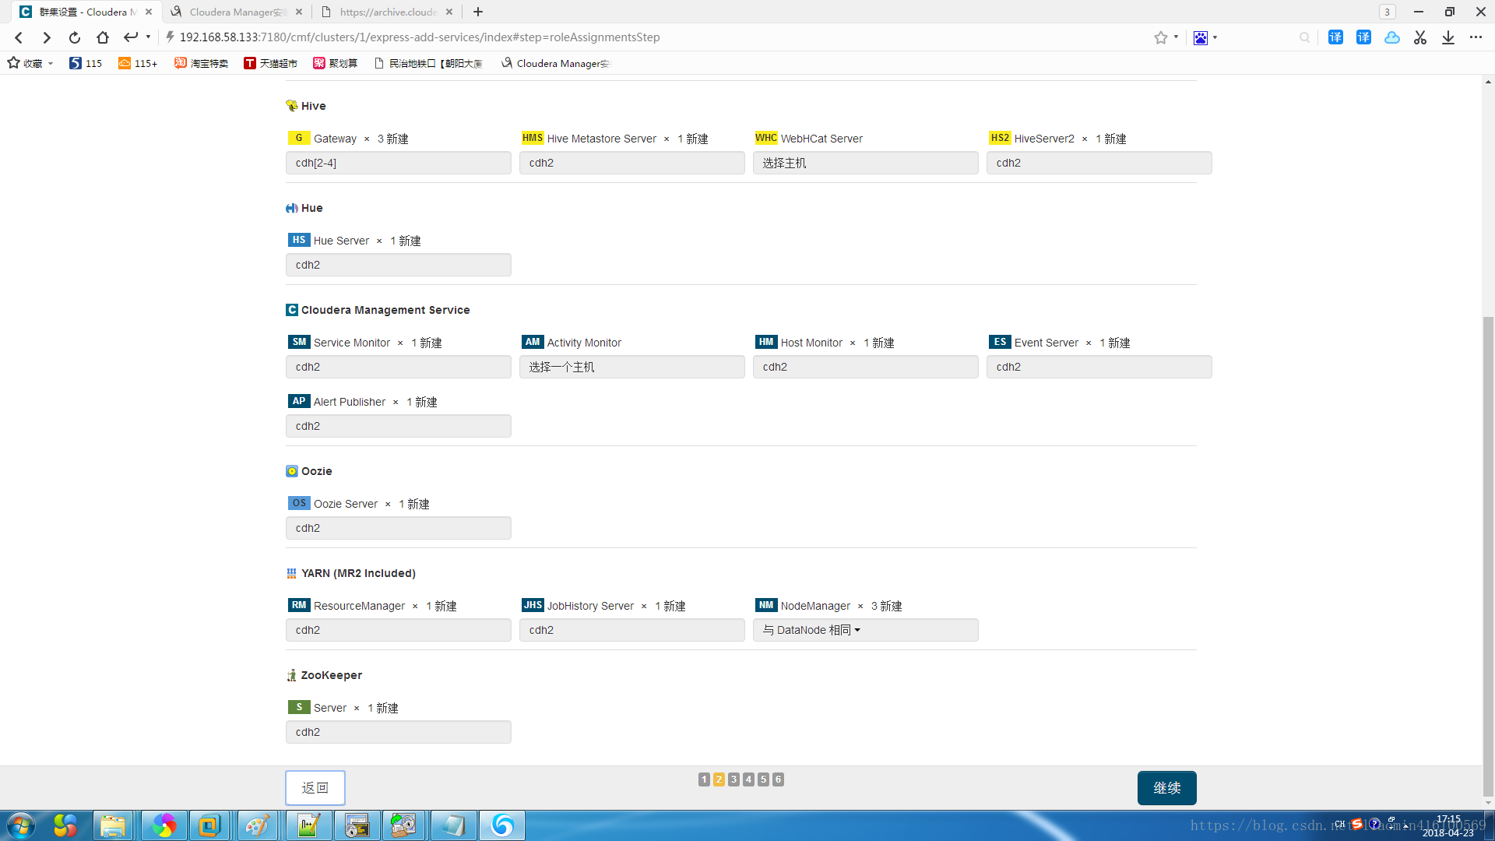Go to browser home page

click(x=102, y=37)
